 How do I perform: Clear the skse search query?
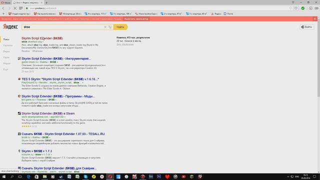coord(105,27)
